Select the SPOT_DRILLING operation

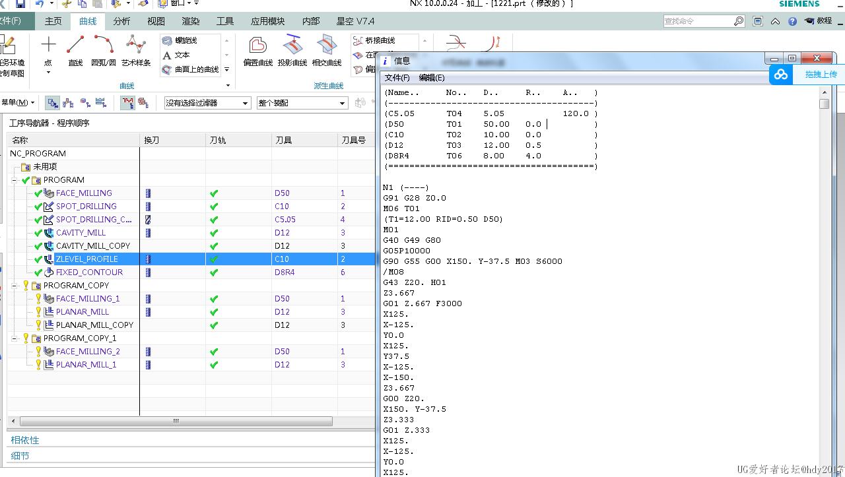point(86,207)
